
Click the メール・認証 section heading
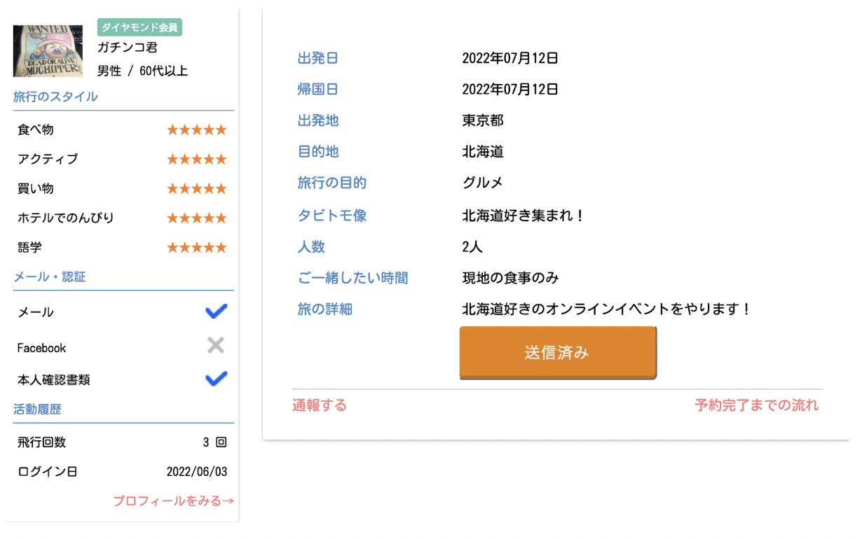click(50, 276)
